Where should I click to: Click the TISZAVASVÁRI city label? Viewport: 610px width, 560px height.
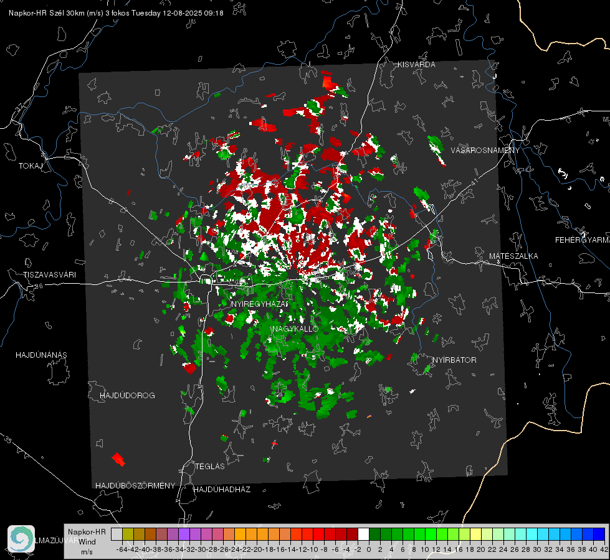(49, 275)
